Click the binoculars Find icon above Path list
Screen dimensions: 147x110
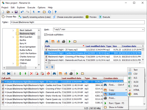47,41
